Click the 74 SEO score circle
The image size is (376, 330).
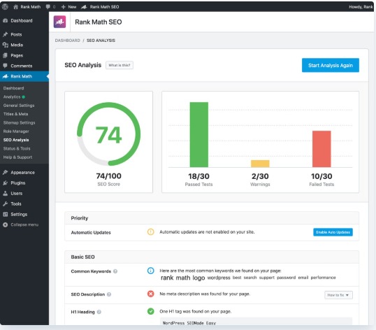(108, 134)
